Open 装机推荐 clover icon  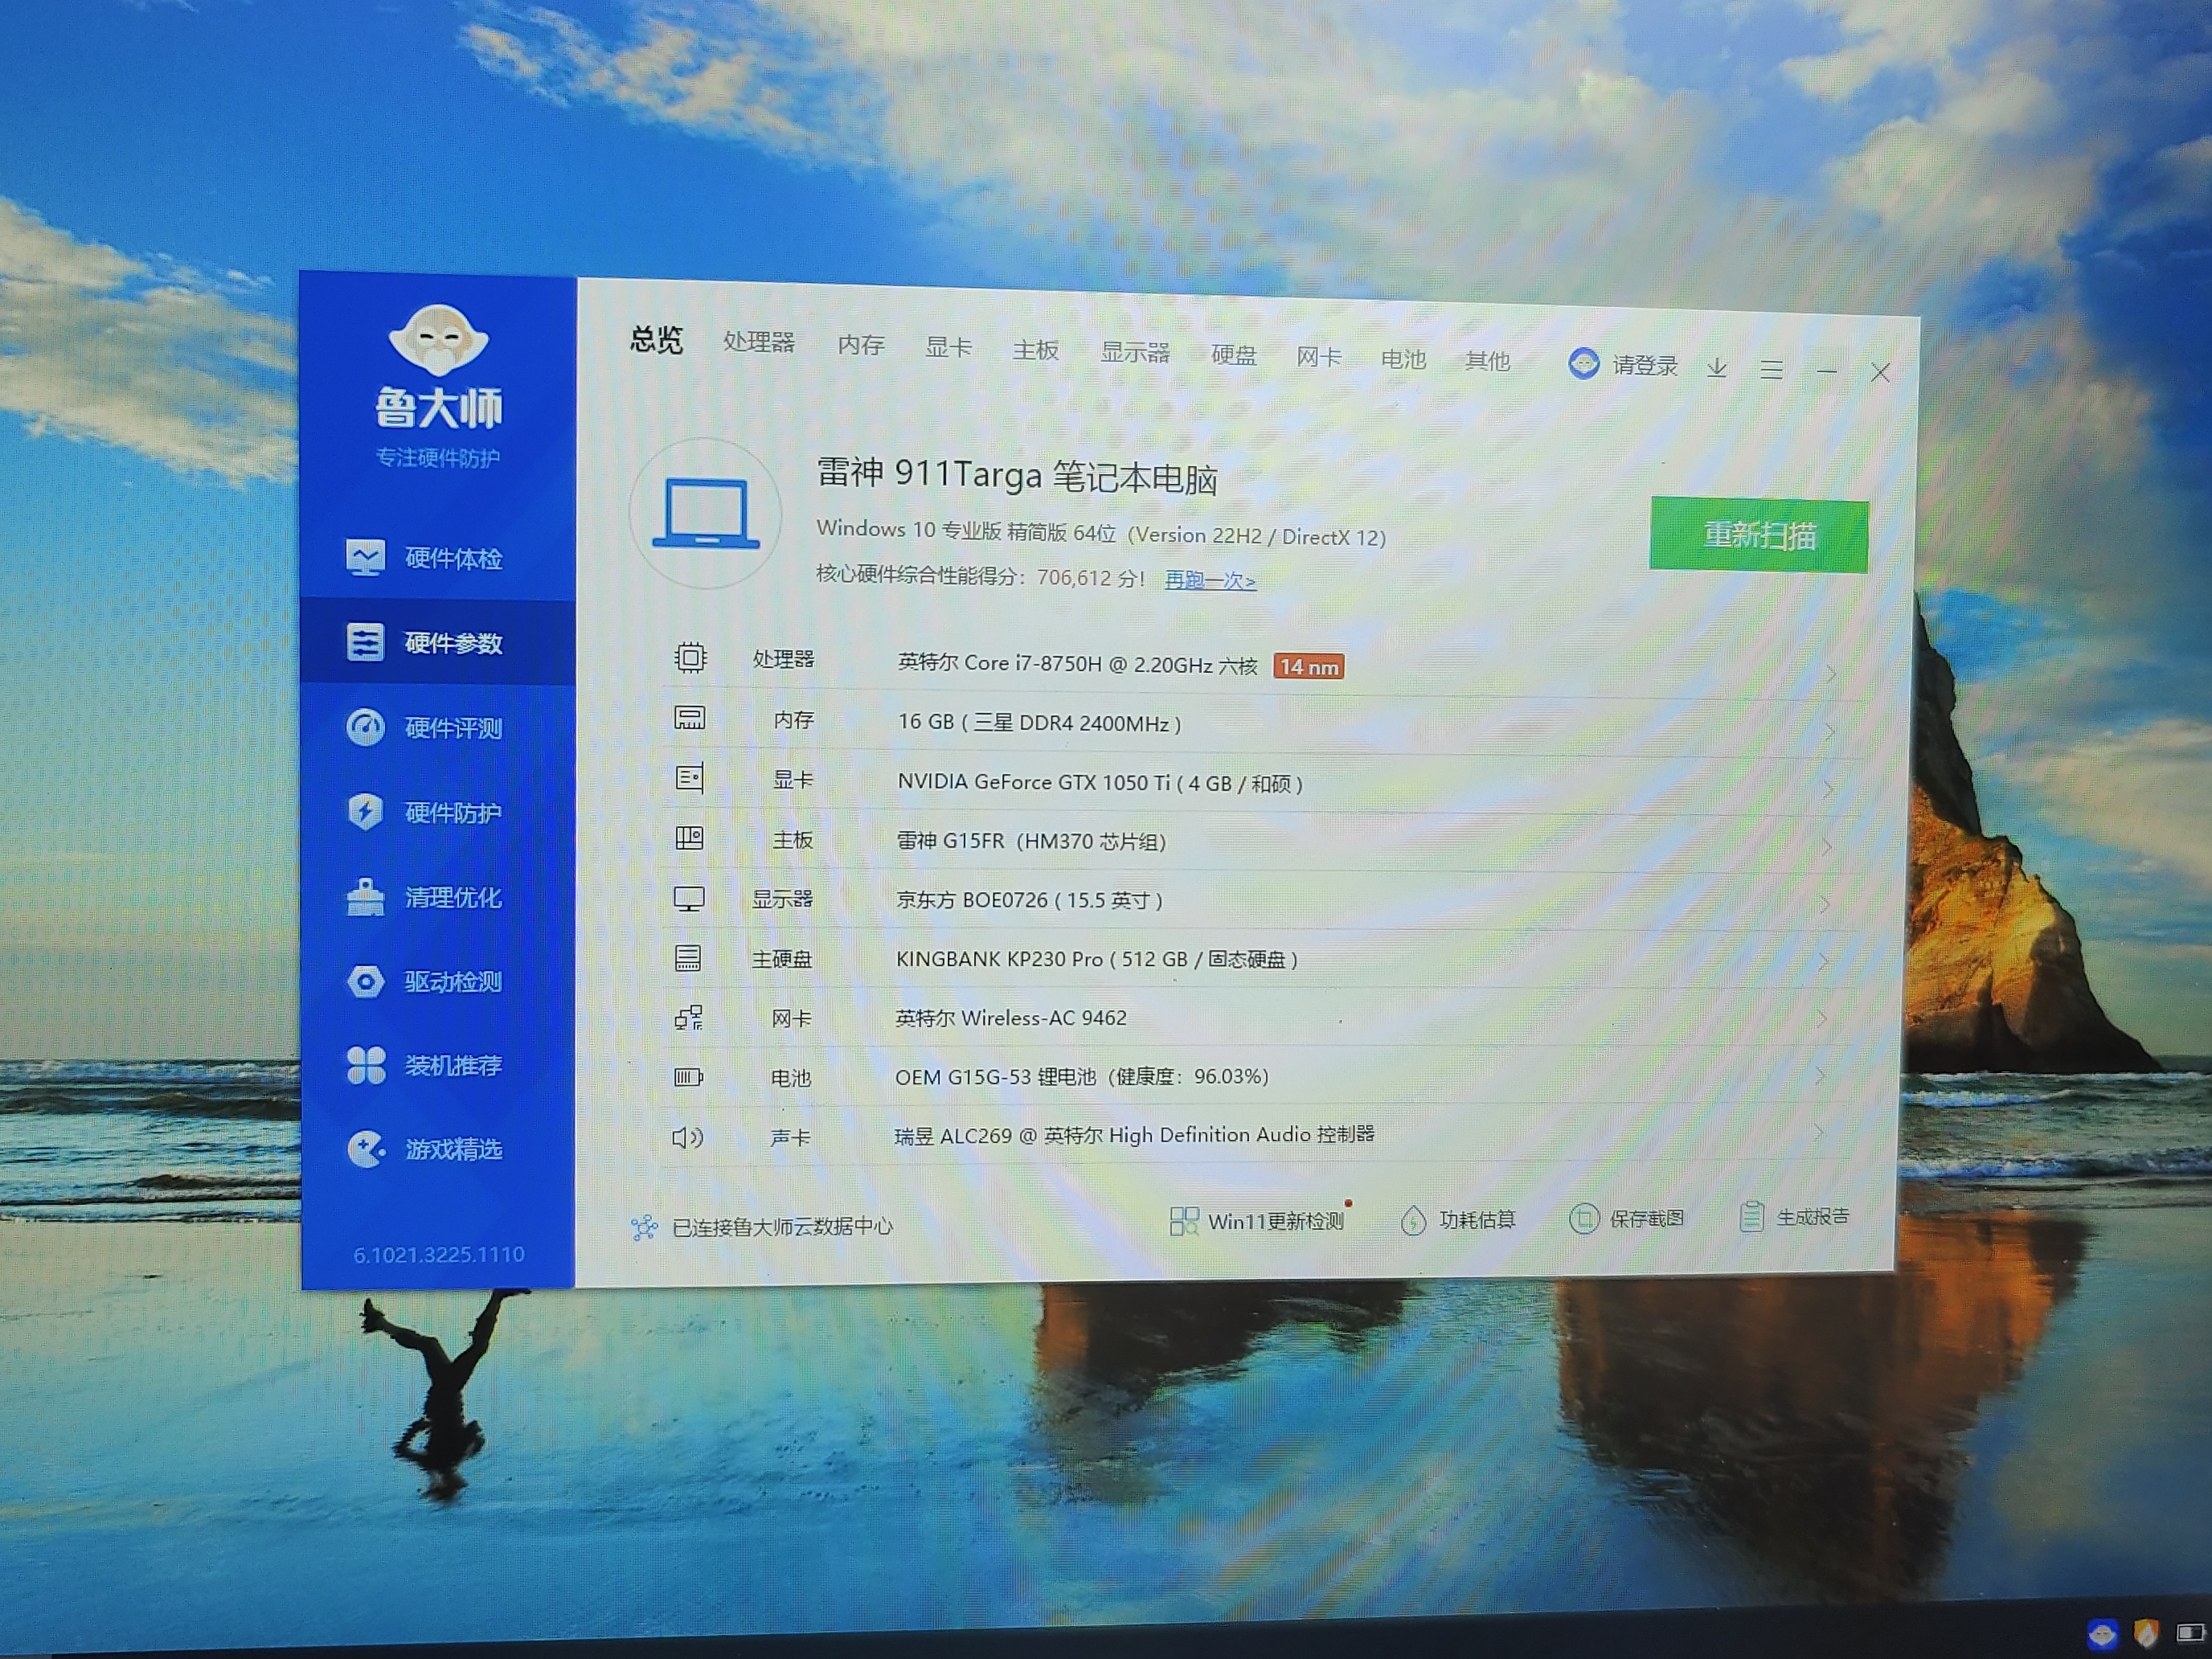click(365, 1065)
